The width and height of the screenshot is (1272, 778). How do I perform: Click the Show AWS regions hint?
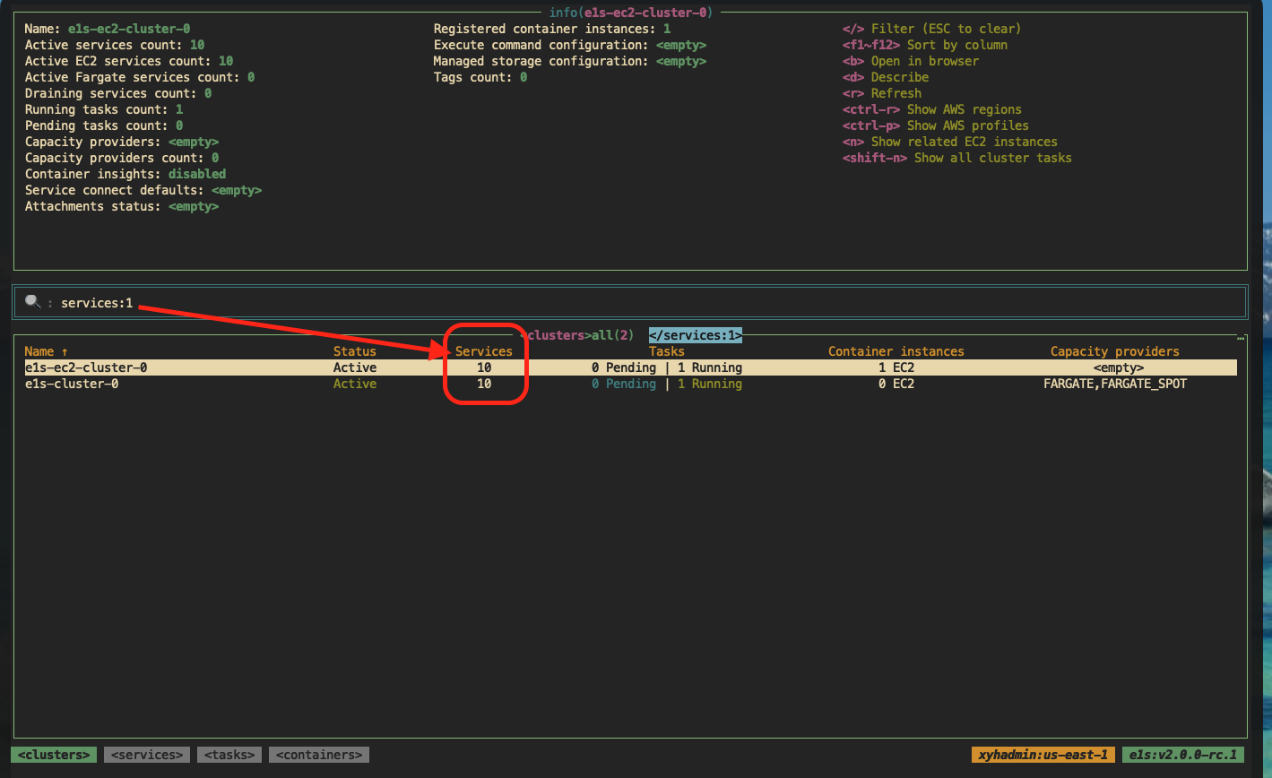(x=932, y=109)
